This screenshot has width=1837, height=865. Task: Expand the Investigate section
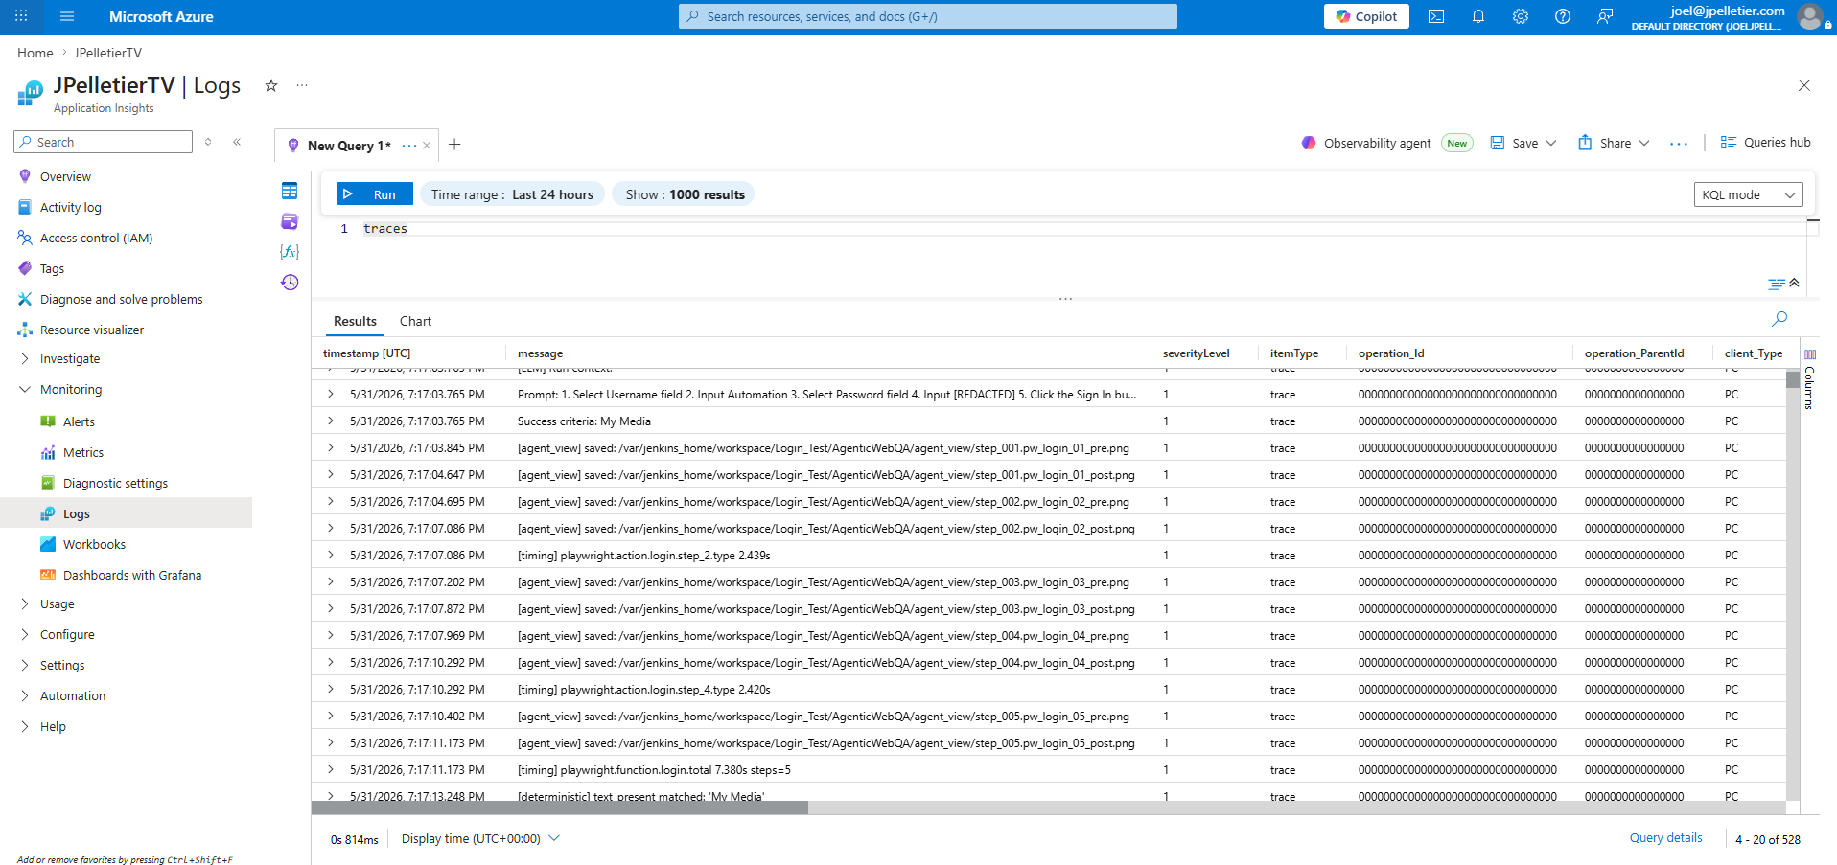[x=25, y=358]
